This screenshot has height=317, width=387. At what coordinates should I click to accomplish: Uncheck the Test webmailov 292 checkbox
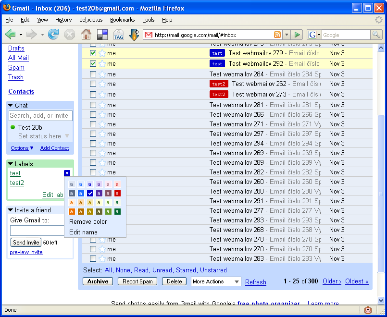click(93, 63)
